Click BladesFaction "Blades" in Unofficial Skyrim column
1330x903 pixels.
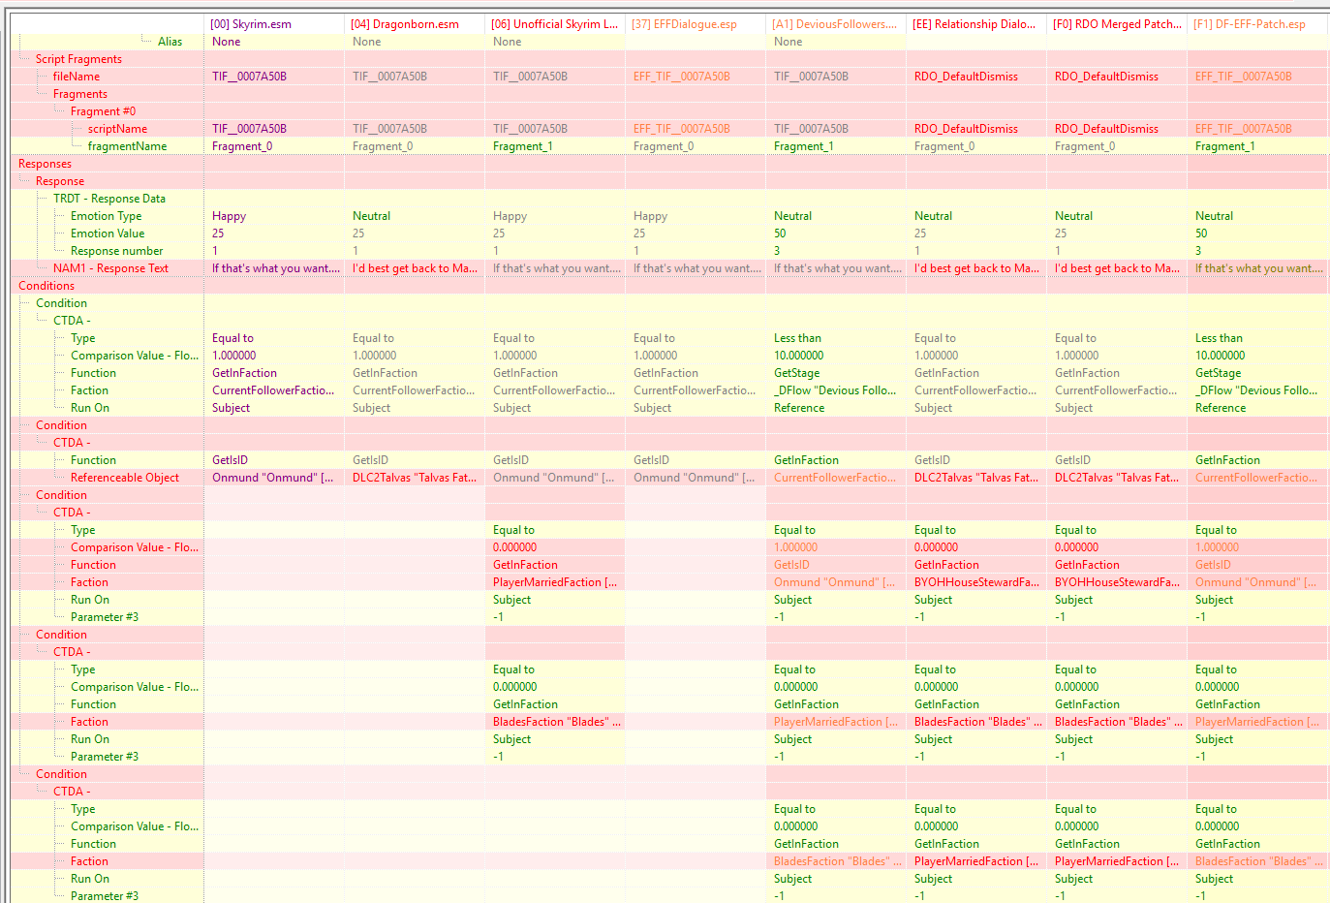pyautogui.click(x=556, y=722)
